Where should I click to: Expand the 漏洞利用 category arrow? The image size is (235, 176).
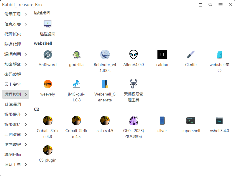(x=26, y=54)
